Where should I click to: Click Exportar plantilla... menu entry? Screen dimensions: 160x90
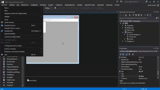[x=22, y=34]
